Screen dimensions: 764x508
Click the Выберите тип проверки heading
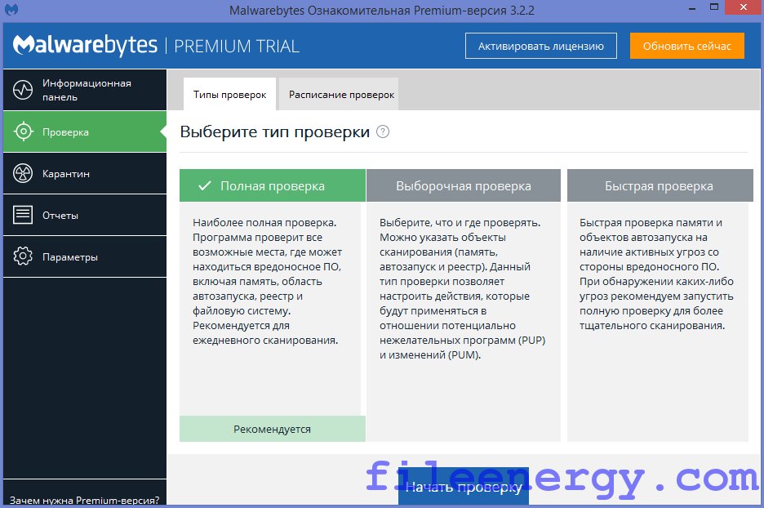point(275,131)
